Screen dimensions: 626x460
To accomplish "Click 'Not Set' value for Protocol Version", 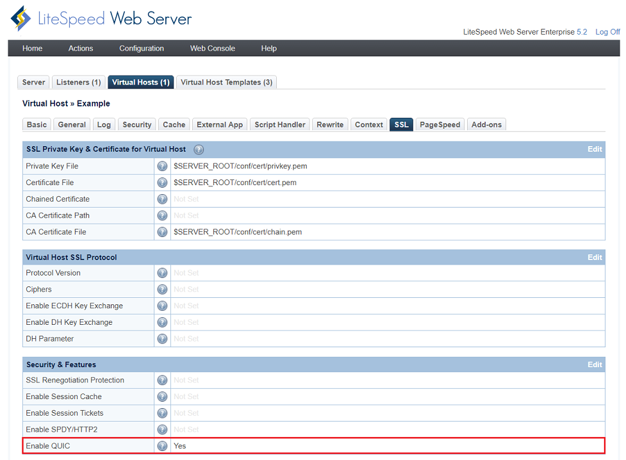I will tap(186, 273).
